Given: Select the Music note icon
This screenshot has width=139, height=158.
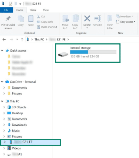Looking at the screenshot, I should pyautogui.click(x=9, y=131).
